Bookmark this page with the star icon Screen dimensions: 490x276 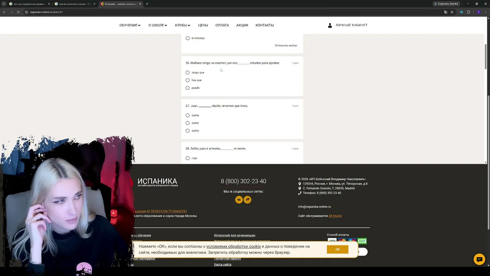pyautogui.click(x=452, y=12)
